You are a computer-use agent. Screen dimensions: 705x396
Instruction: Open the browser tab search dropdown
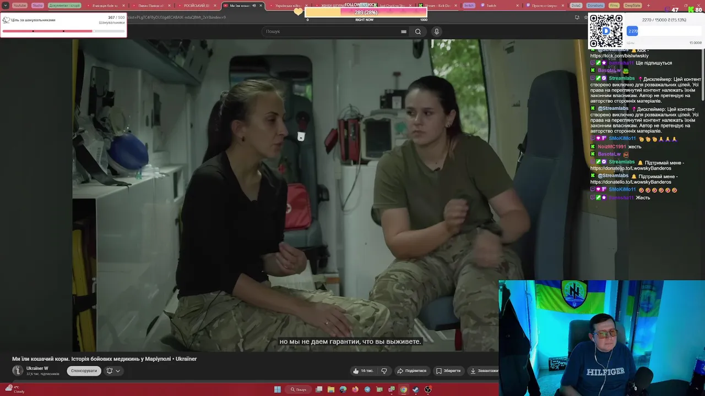[5, 5]
